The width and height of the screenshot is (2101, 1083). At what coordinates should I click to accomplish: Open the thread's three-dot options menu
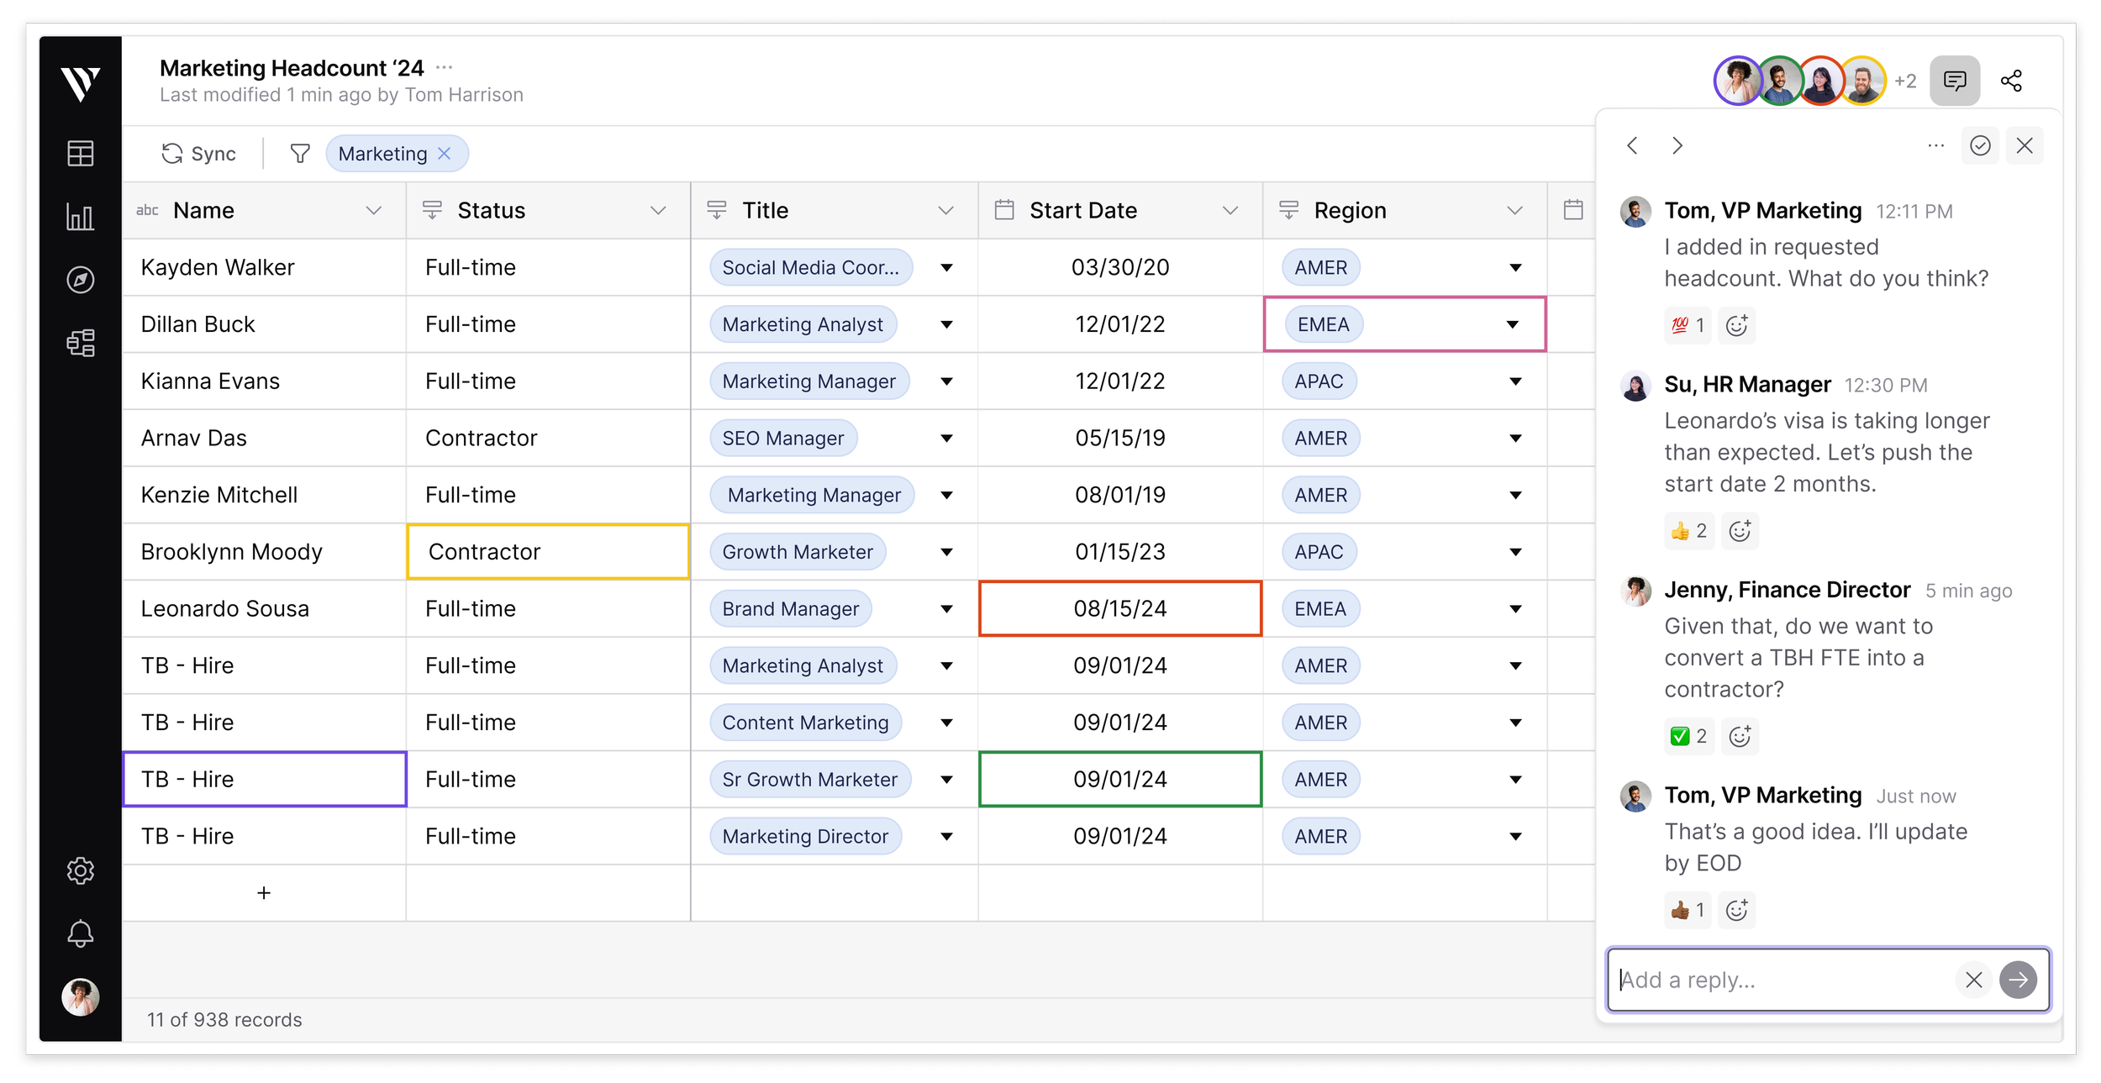pos(1936,146)
